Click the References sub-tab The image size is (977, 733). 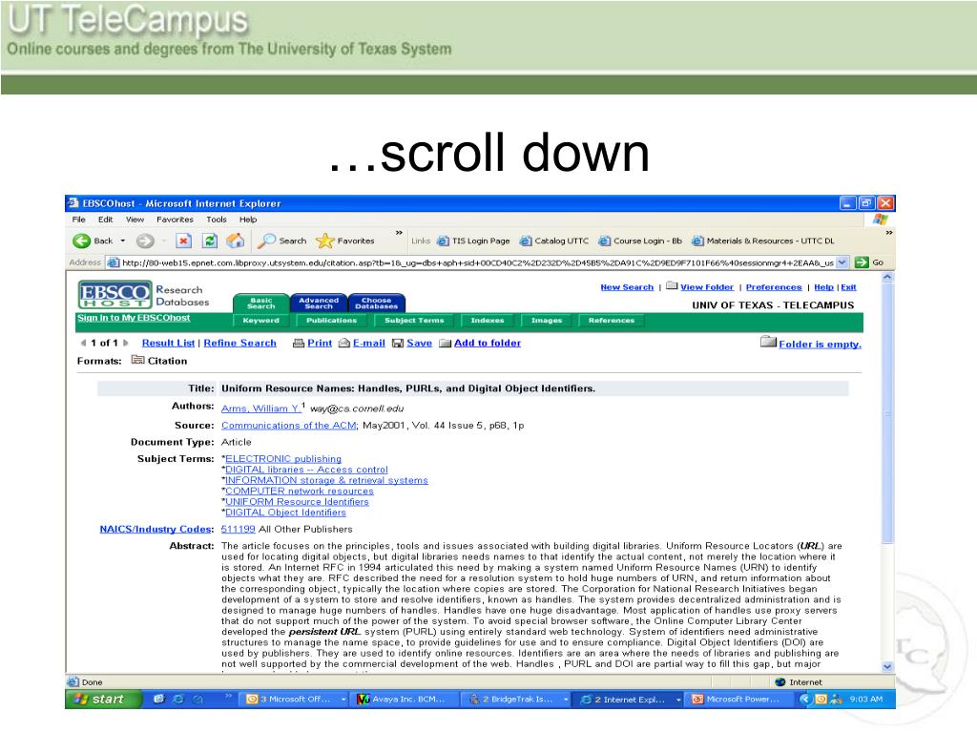coord(612,321)
